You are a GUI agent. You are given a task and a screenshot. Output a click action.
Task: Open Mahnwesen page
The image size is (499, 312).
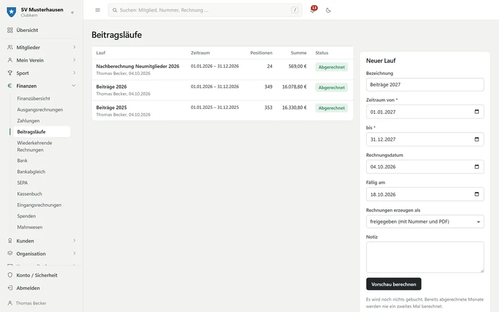(x=29, y=227)
